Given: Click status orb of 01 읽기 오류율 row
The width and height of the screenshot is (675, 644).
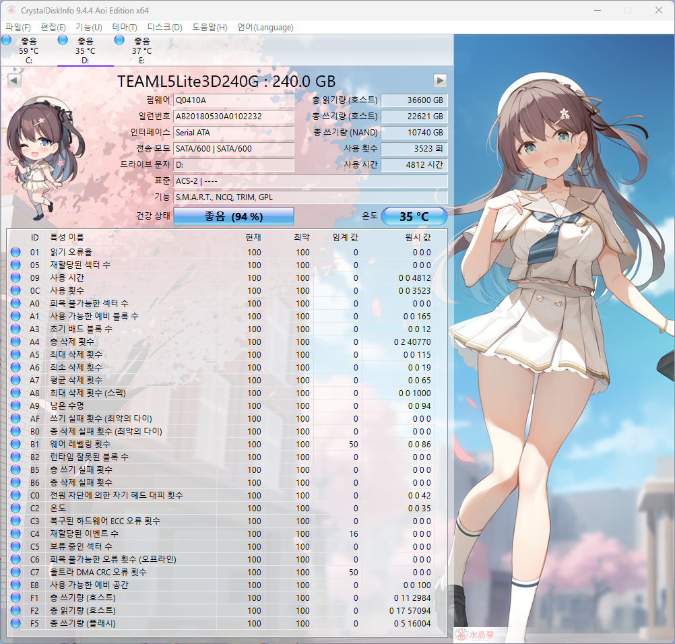Looking at the screenshot, I should click(15, 252).
